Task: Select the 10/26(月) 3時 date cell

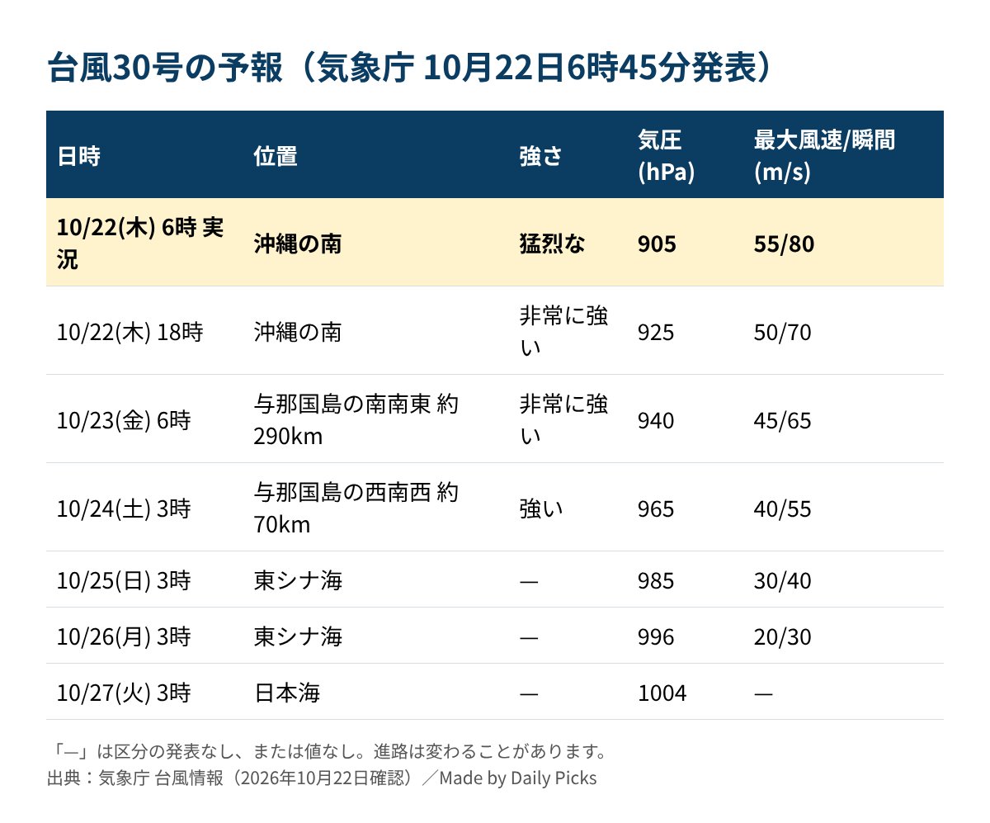Action: pyautogui.click(x=125, y=636)
